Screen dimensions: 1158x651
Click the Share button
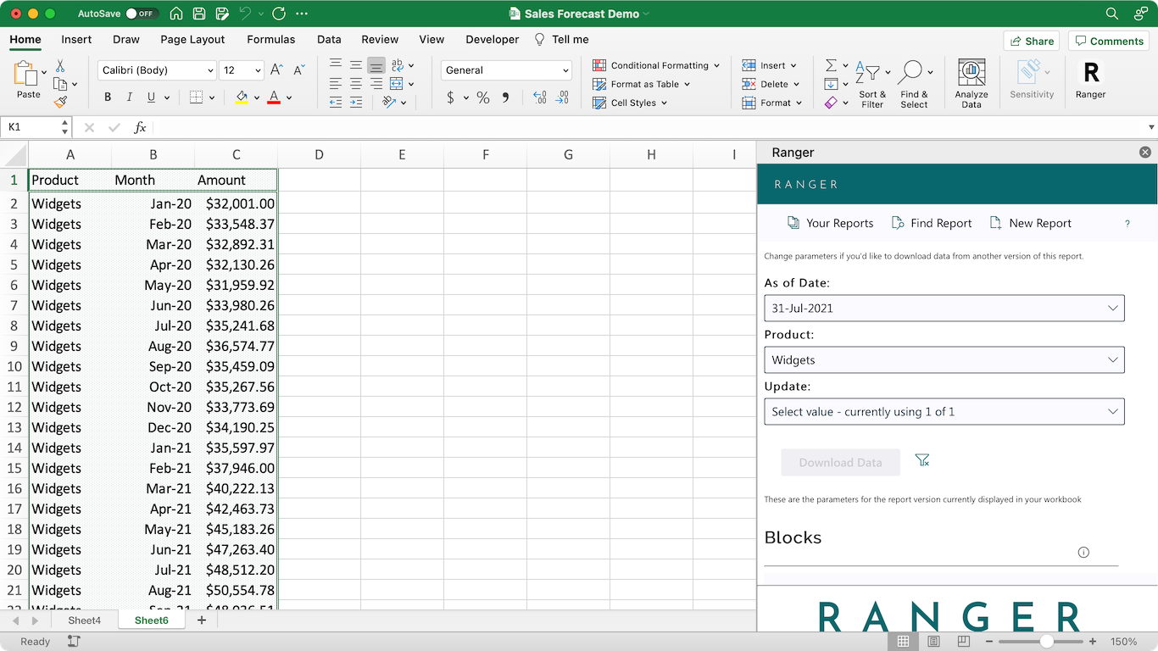point(1031,41)
